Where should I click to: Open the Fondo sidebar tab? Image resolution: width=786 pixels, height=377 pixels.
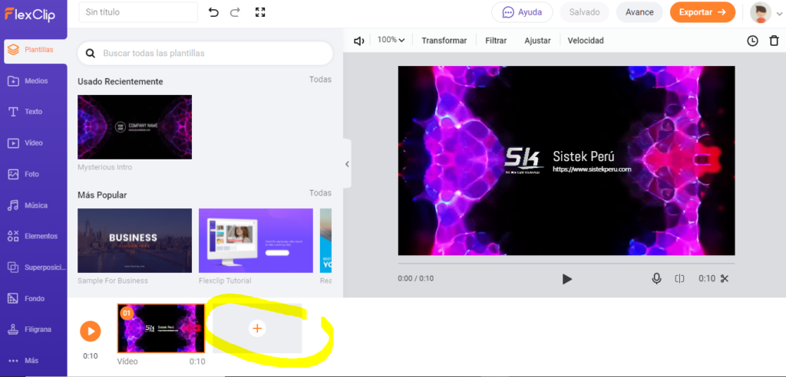[34, 298]
